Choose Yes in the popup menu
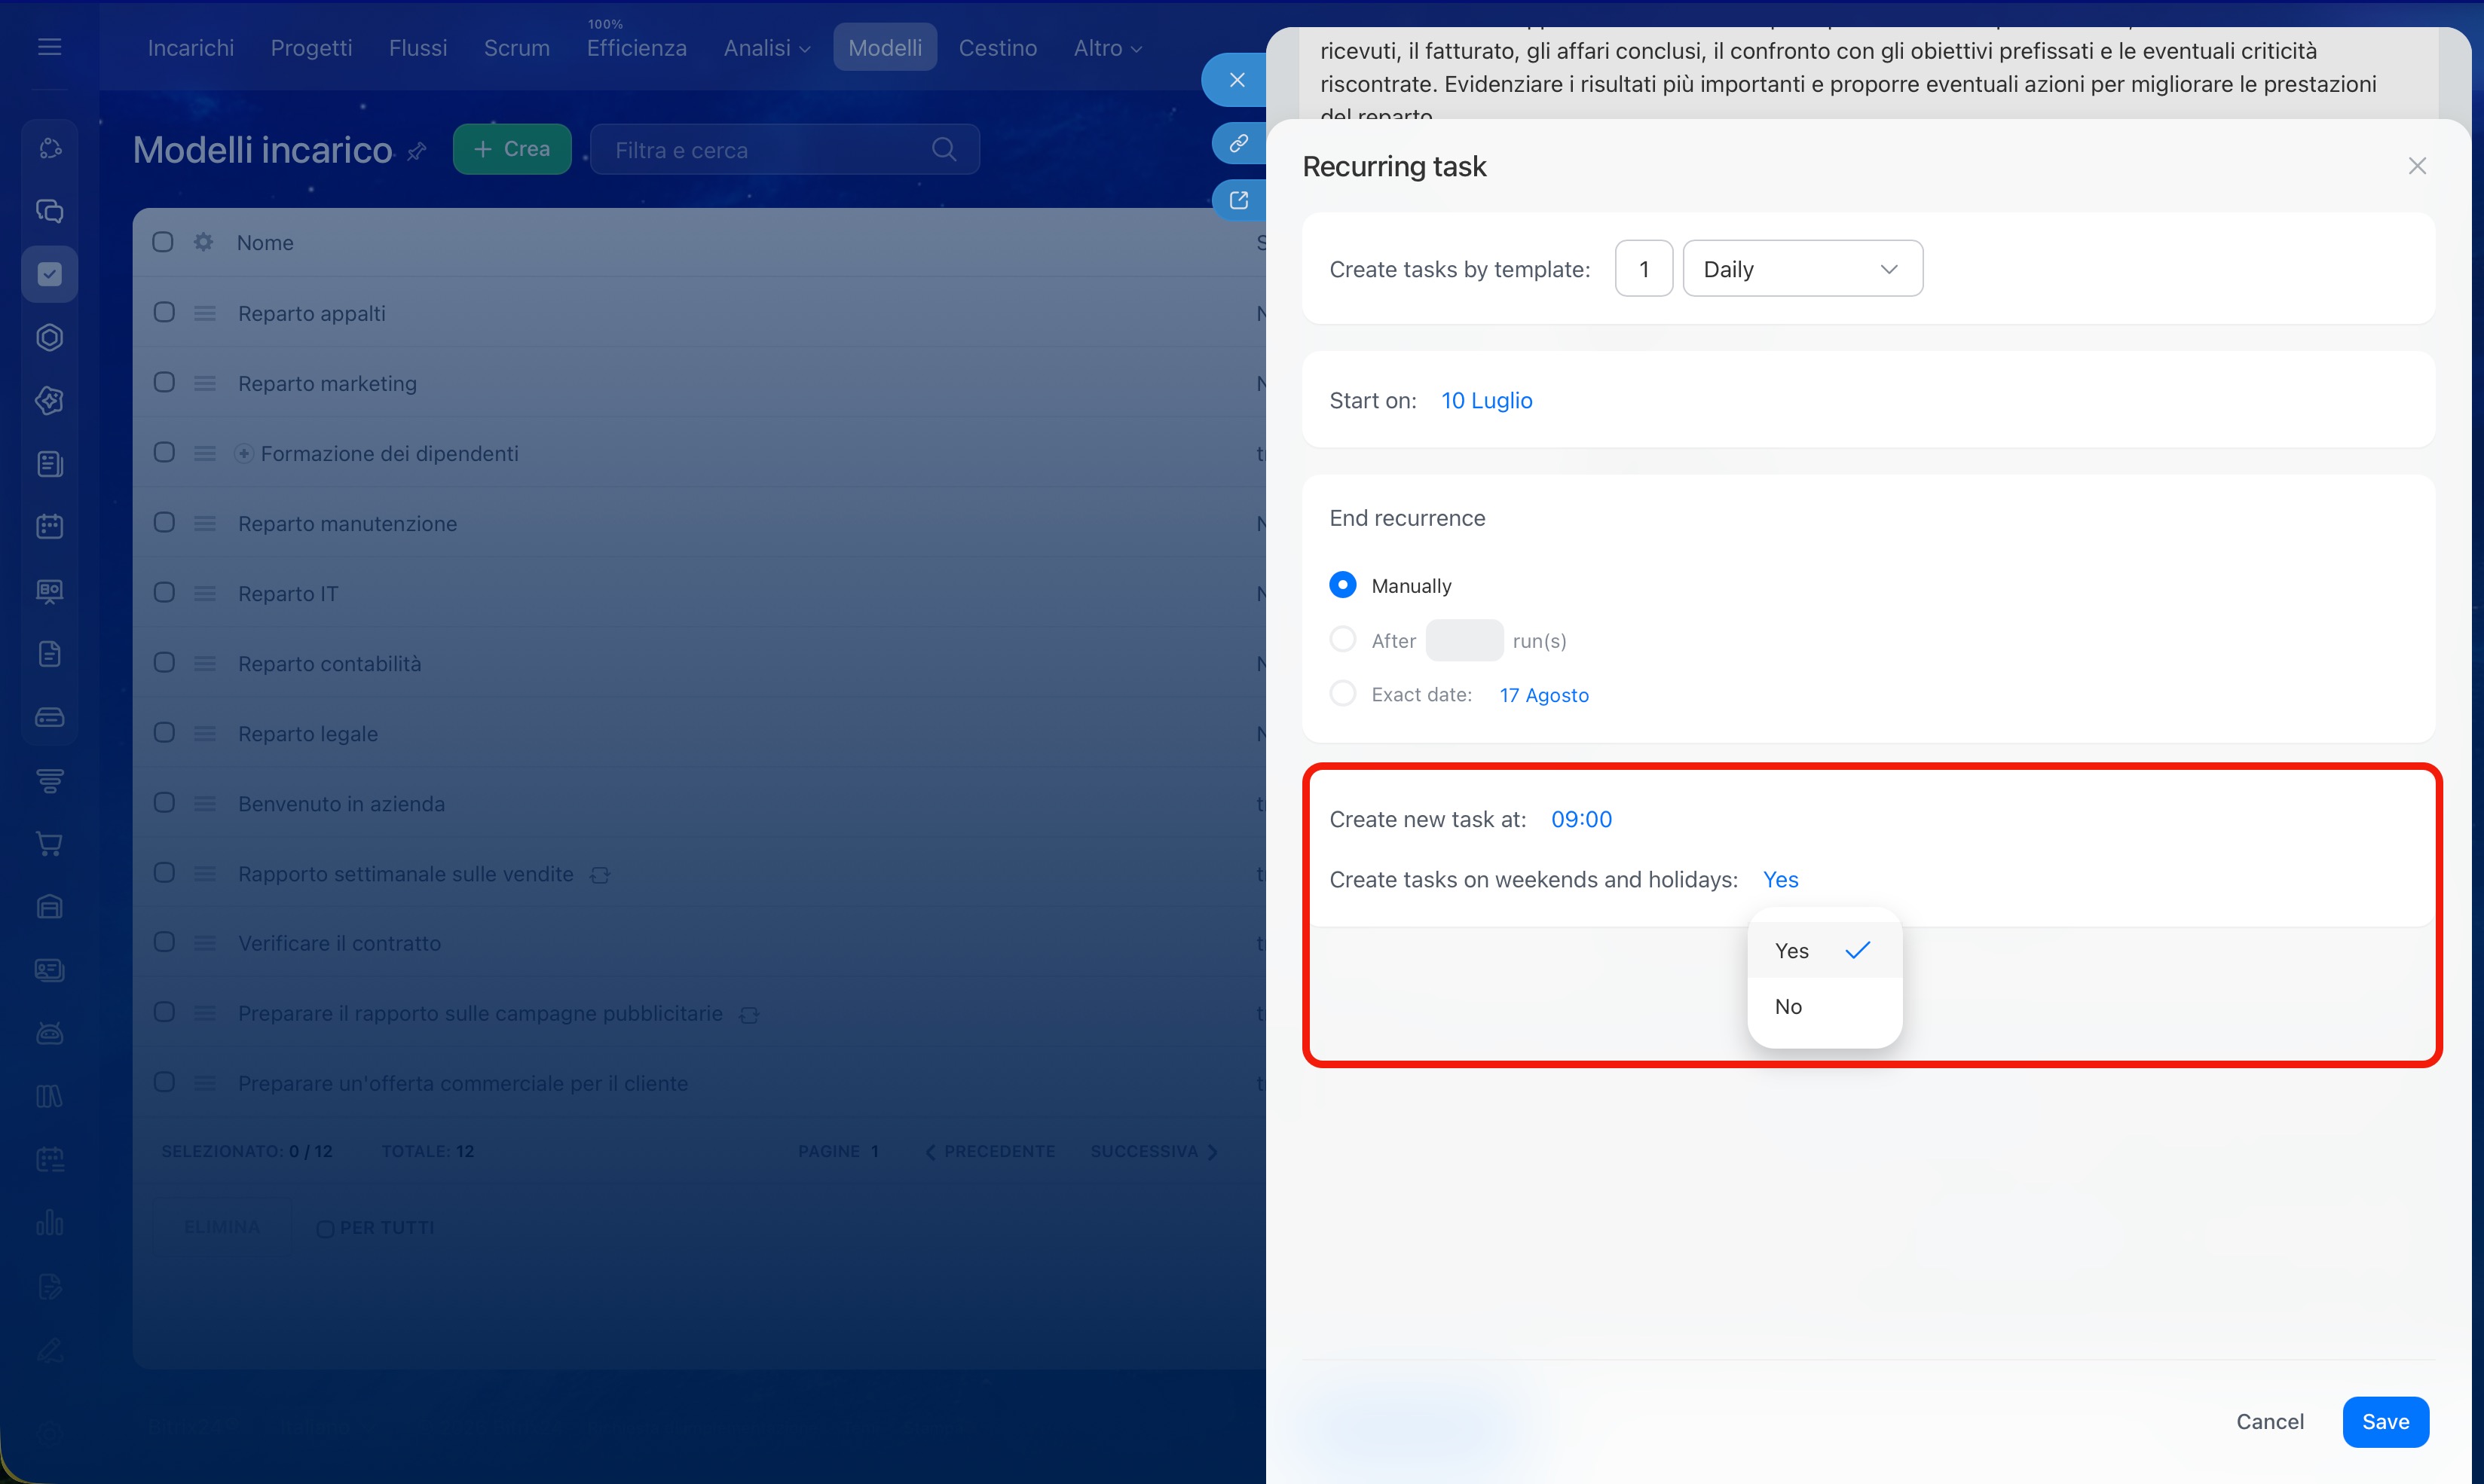This screenshot has width=2484, height=1484. 1823,950
